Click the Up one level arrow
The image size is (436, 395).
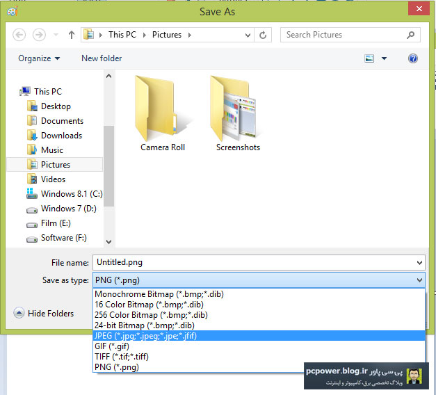coord(72,35)
